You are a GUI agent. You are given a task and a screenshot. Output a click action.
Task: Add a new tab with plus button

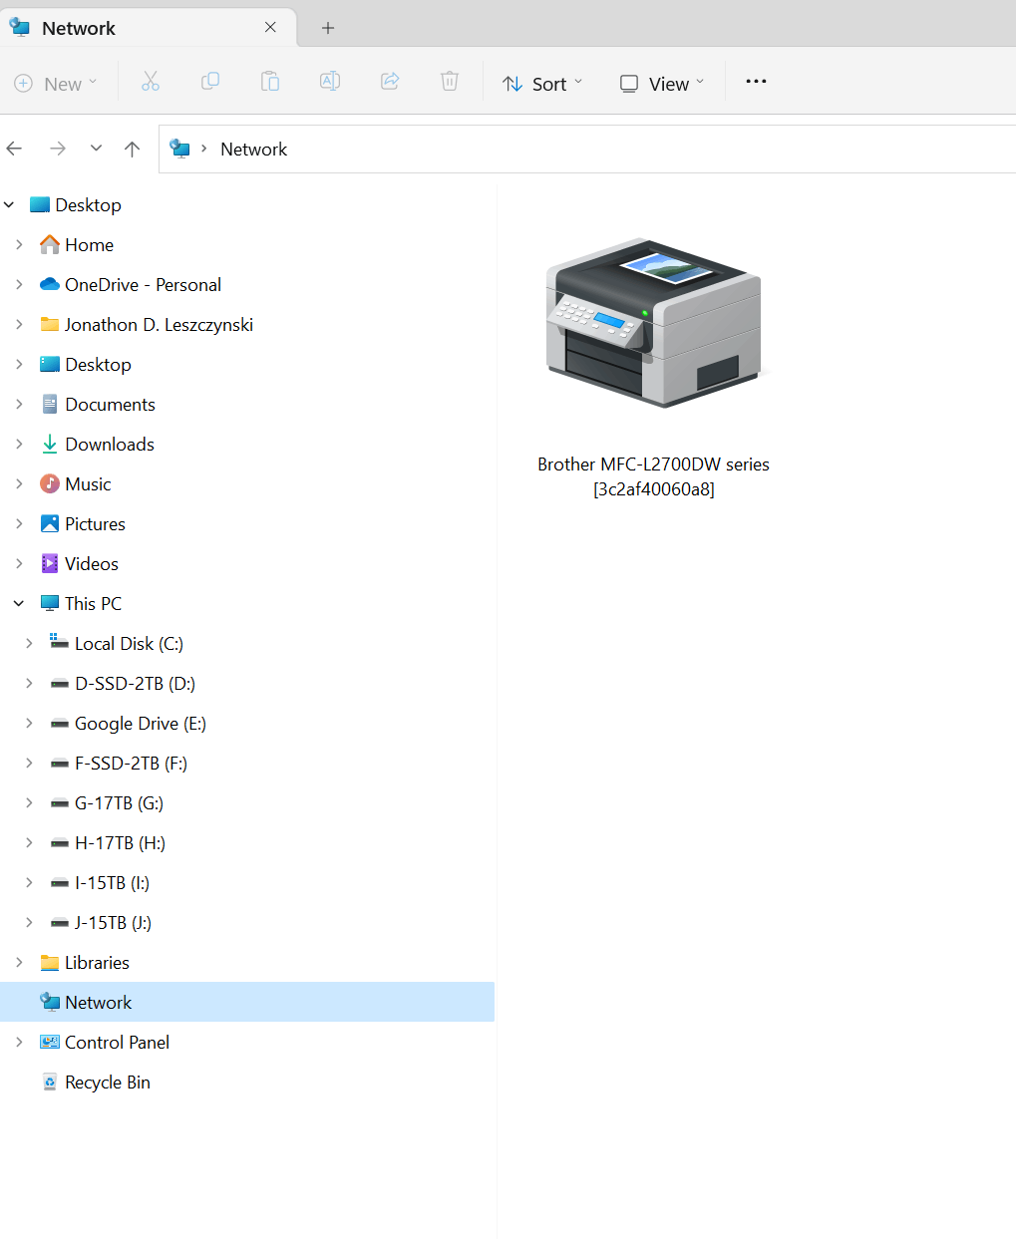[x=328, y=28]
